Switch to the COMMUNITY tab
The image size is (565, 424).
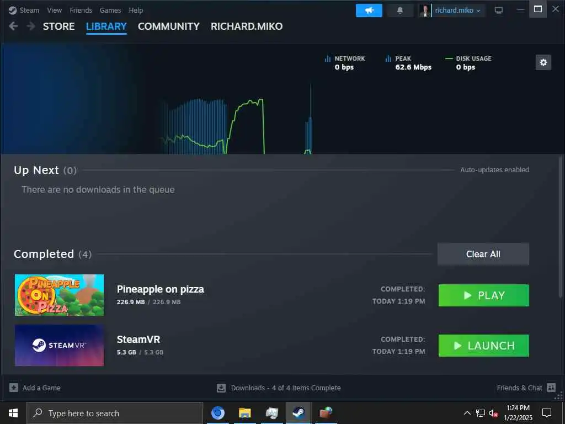169,26
